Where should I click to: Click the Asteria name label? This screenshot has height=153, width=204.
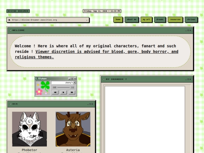pos(73,150)
